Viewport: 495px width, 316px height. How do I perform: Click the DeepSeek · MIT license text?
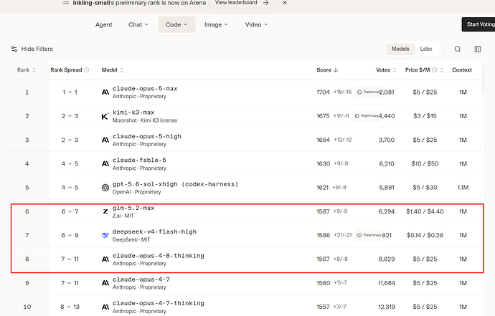tap(131, 239)
